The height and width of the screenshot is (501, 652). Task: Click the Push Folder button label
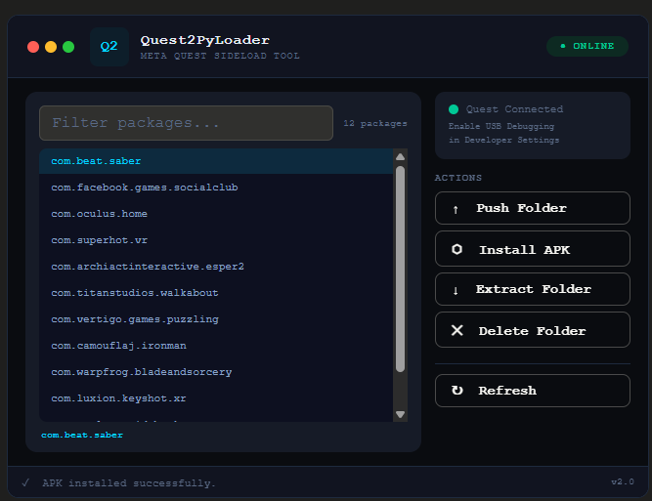521,208
